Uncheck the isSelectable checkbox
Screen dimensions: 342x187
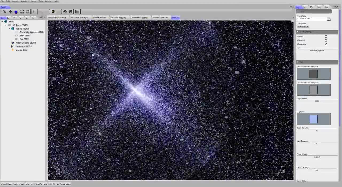[x=326, y=44]
